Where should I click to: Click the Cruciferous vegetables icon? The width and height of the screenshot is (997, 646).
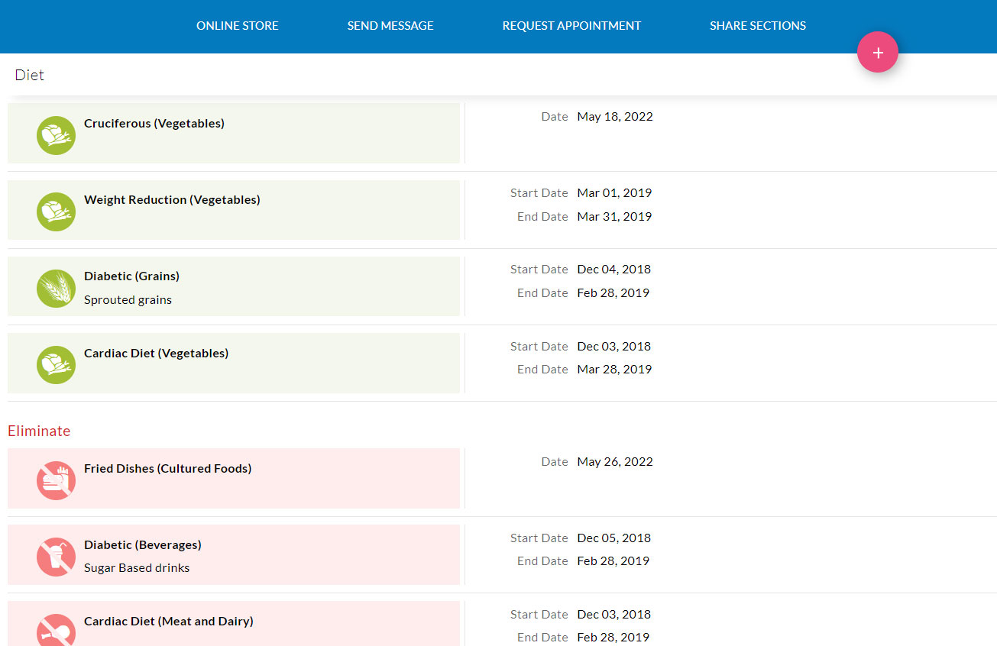(56, 135)
